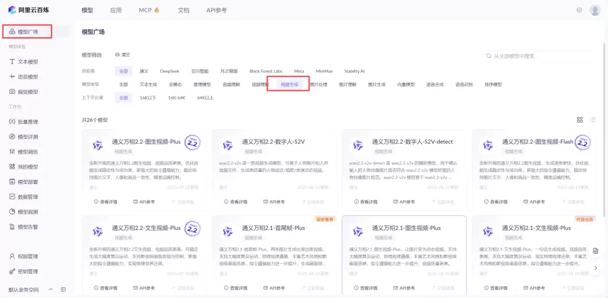Click API参考 on 通义万相2.2-文生视频-Plus card
The image size is (608, 298).
click(144, 288)
